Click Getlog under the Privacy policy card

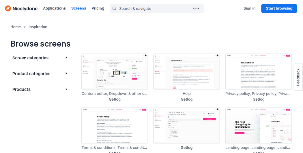coord(259,99)
